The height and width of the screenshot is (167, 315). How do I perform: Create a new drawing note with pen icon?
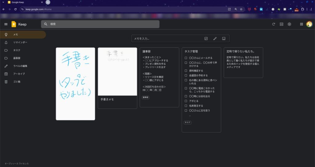[x=215, y=38]
